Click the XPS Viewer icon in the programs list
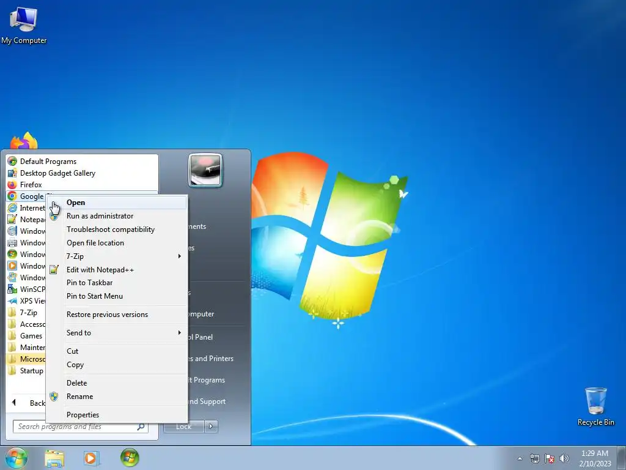 point(12,300)
